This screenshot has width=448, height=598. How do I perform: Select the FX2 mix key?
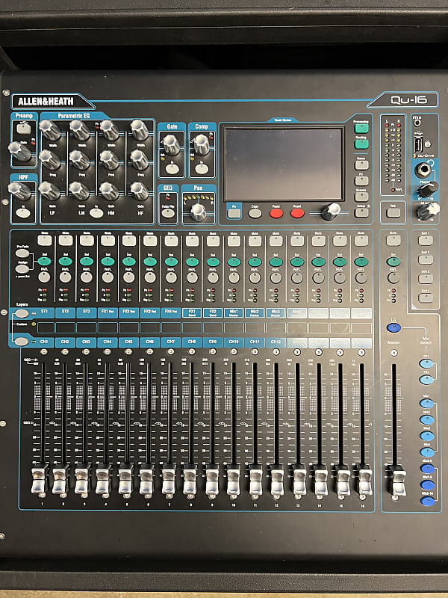[x=426, y=380]
